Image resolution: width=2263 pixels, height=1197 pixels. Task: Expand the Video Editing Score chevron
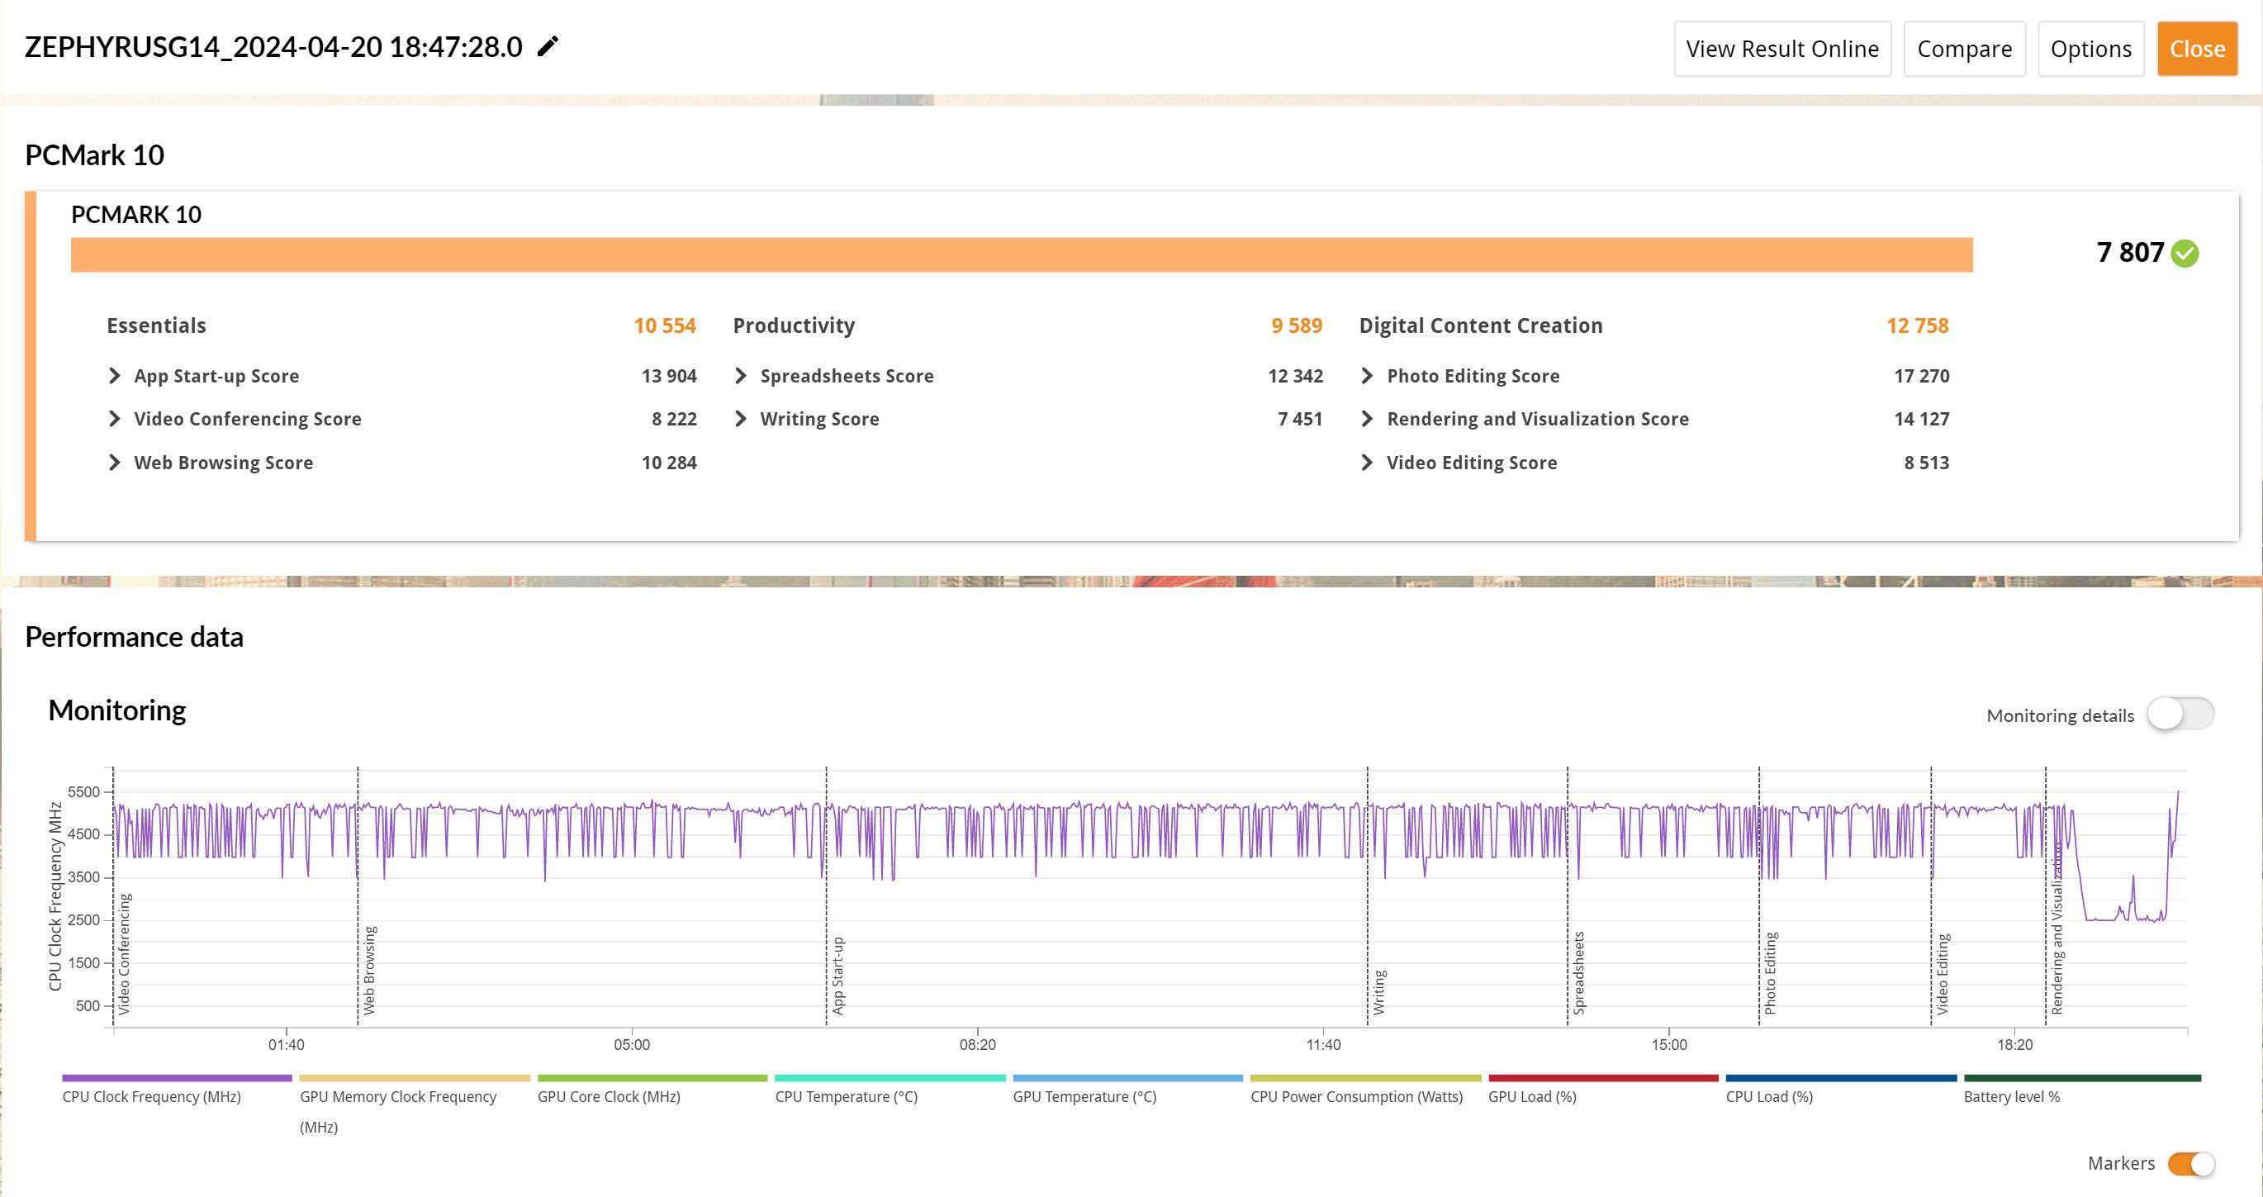coord(1367,463)
